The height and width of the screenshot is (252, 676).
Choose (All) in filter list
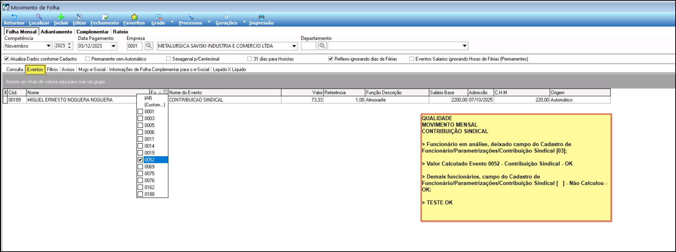[x=148, y=98]
